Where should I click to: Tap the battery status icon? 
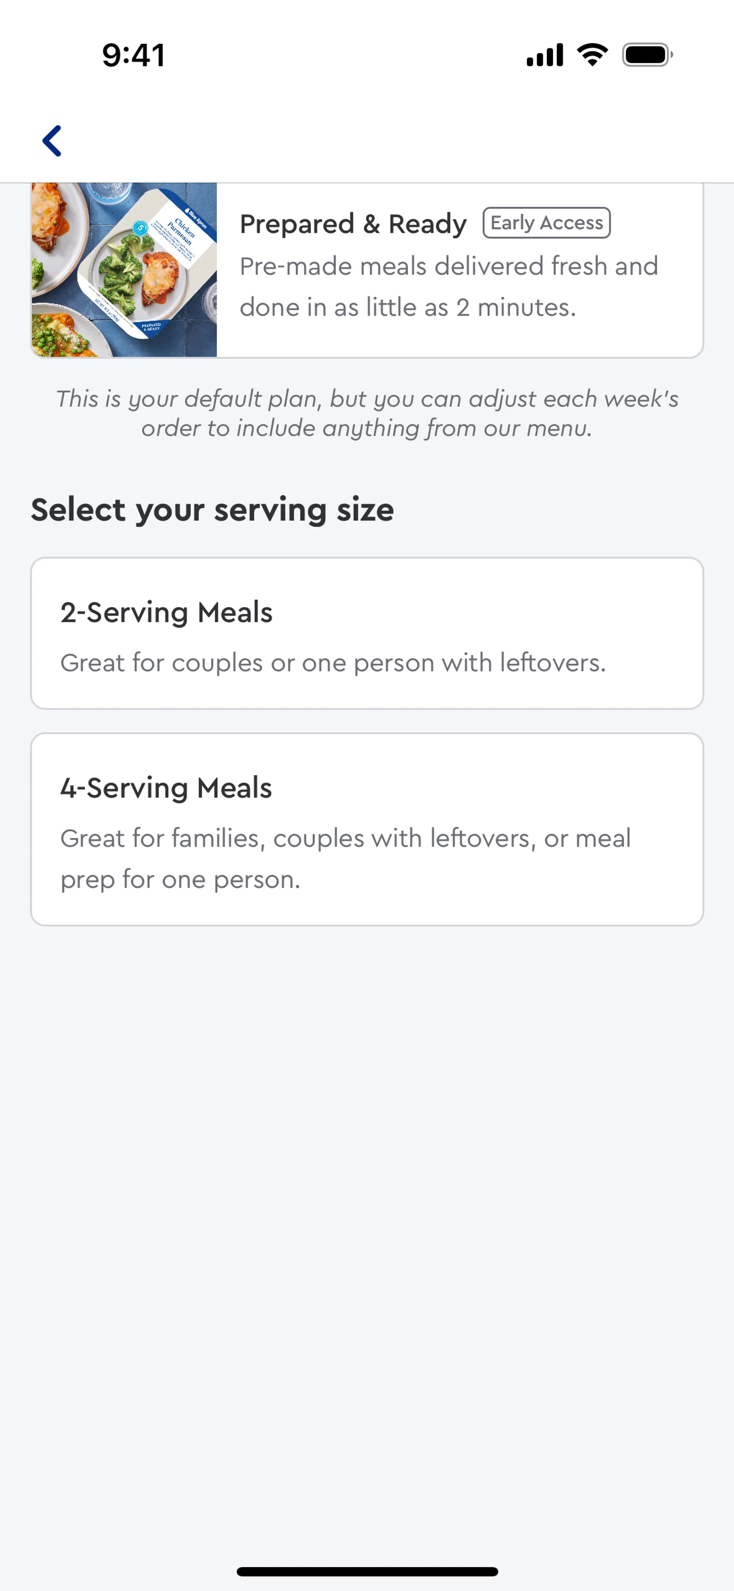[647, 55]
